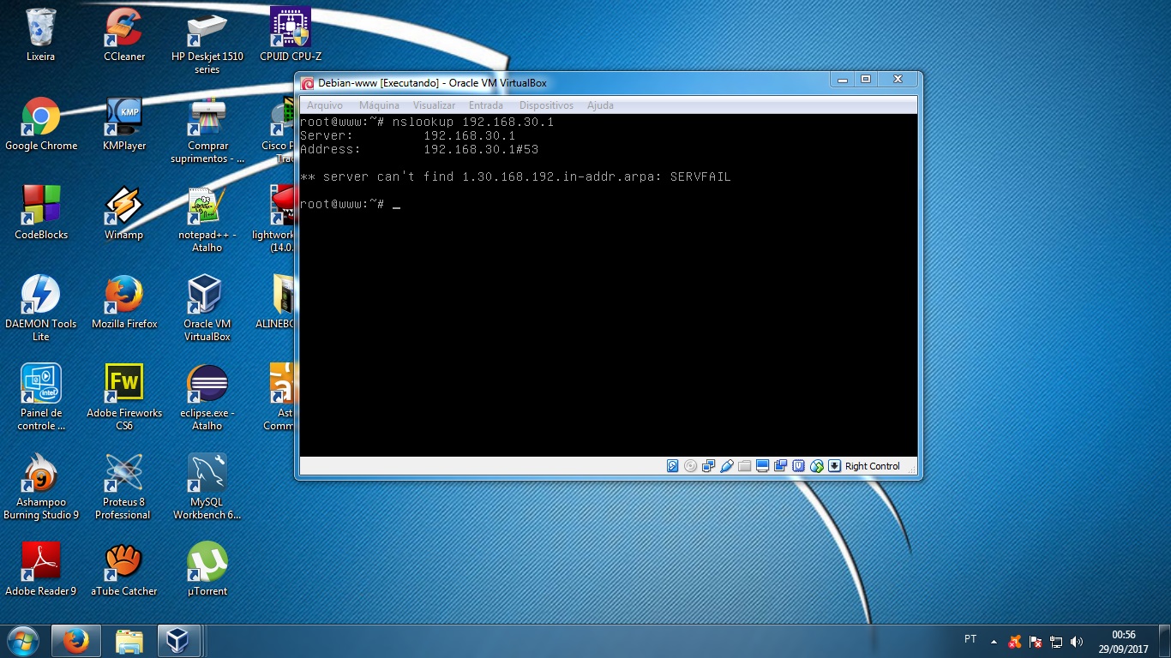Screen dimensions: 1171x658
Task: Click the hard disk activity status icon
Action: tap(673, 466)
